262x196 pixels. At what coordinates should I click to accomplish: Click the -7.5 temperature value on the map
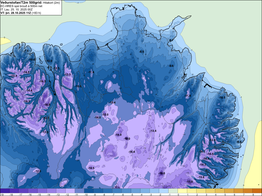(26, 51)
